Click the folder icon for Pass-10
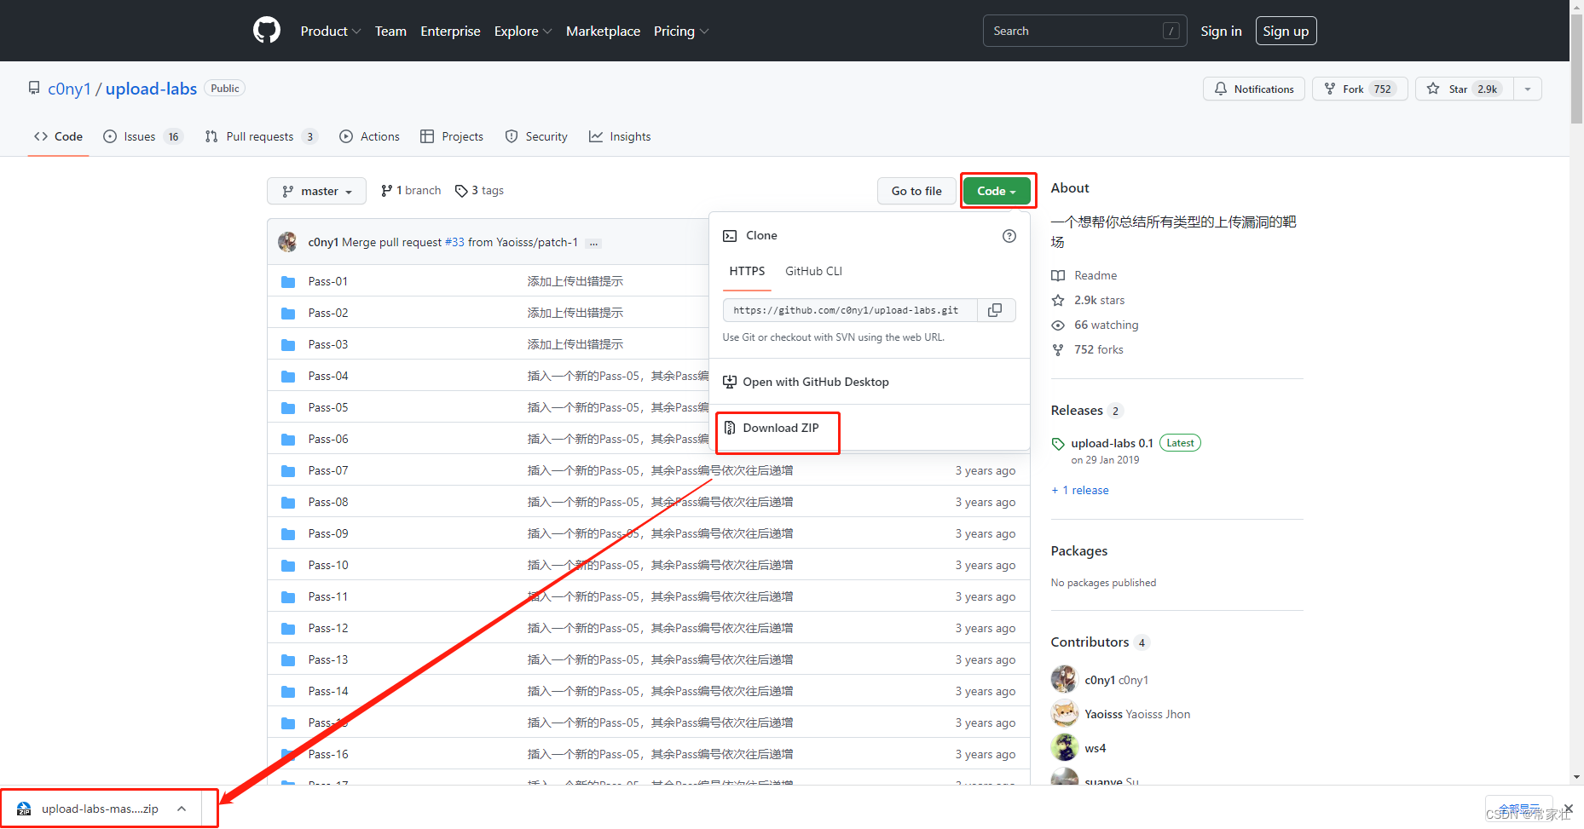Image resolution: width=1584 pixels, height=829 pixels. tap(288, 565)
